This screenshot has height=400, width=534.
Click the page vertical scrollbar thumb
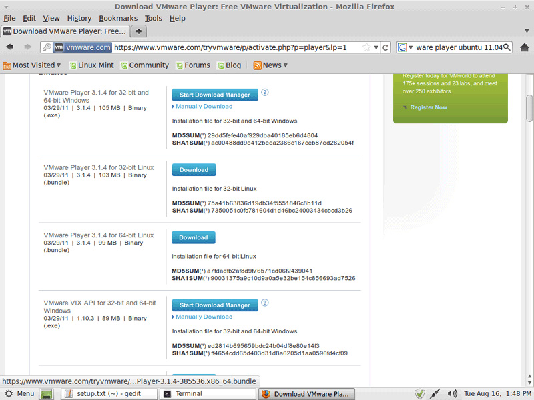pyautogui.click(x=529, y=108)
